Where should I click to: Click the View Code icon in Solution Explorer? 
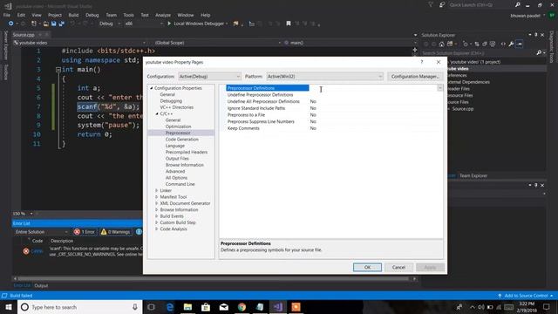pos(503,44)
